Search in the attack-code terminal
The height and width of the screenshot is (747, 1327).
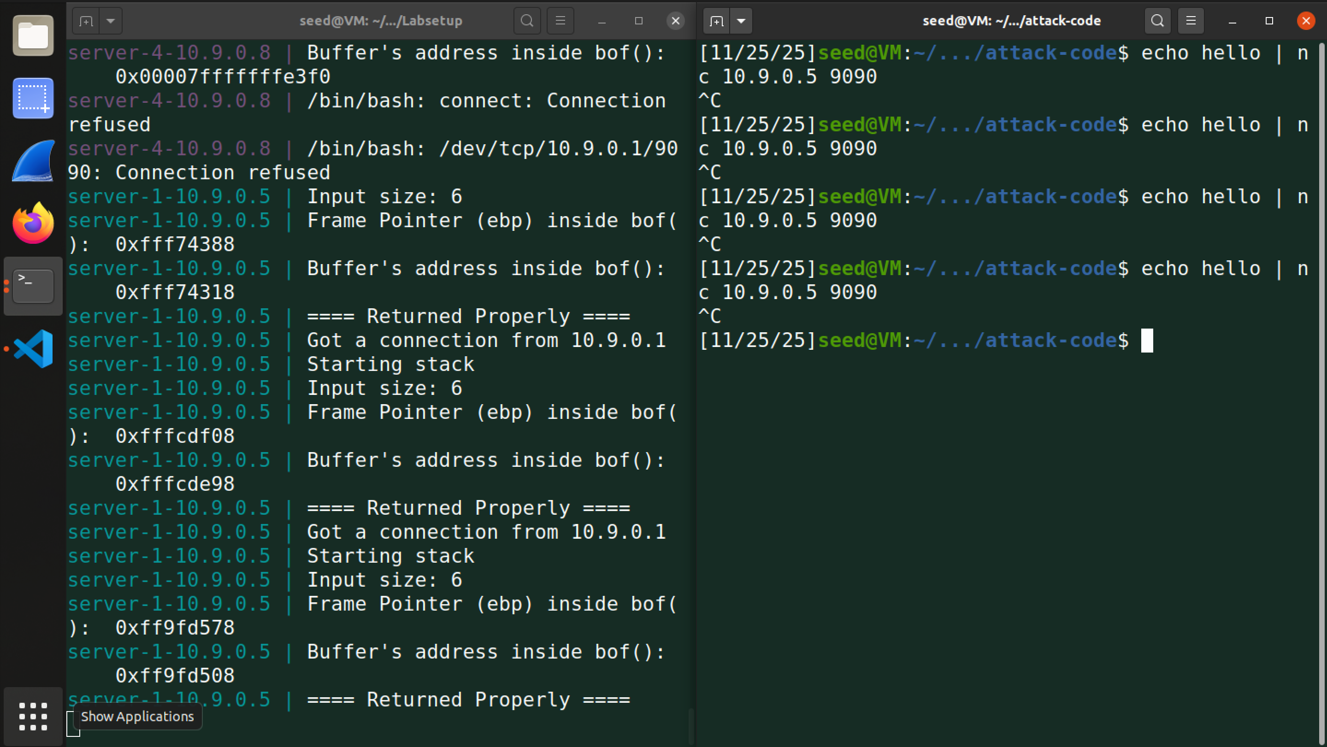pyautogui.click(x=1157, y=21)
